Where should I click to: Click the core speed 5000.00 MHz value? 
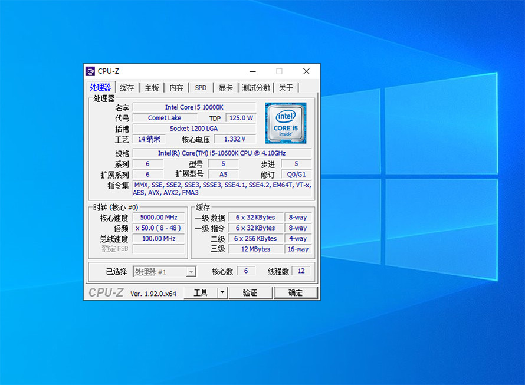click(159, 218)
